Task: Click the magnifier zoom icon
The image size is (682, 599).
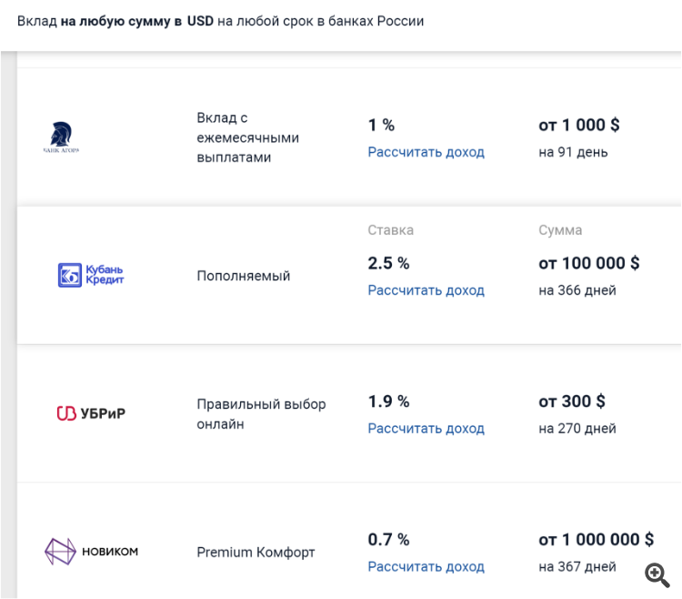Action: click(657, 575)
